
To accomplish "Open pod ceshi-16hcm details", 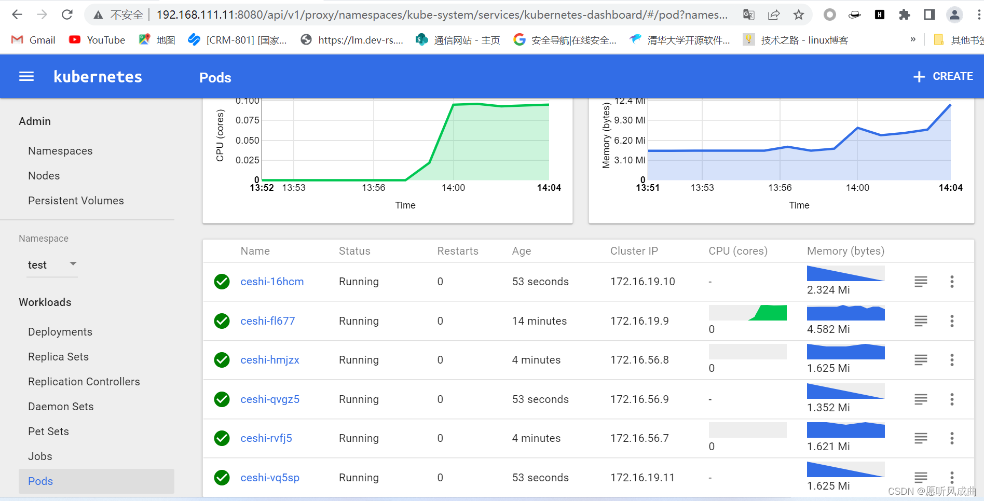I will [272, 282].
